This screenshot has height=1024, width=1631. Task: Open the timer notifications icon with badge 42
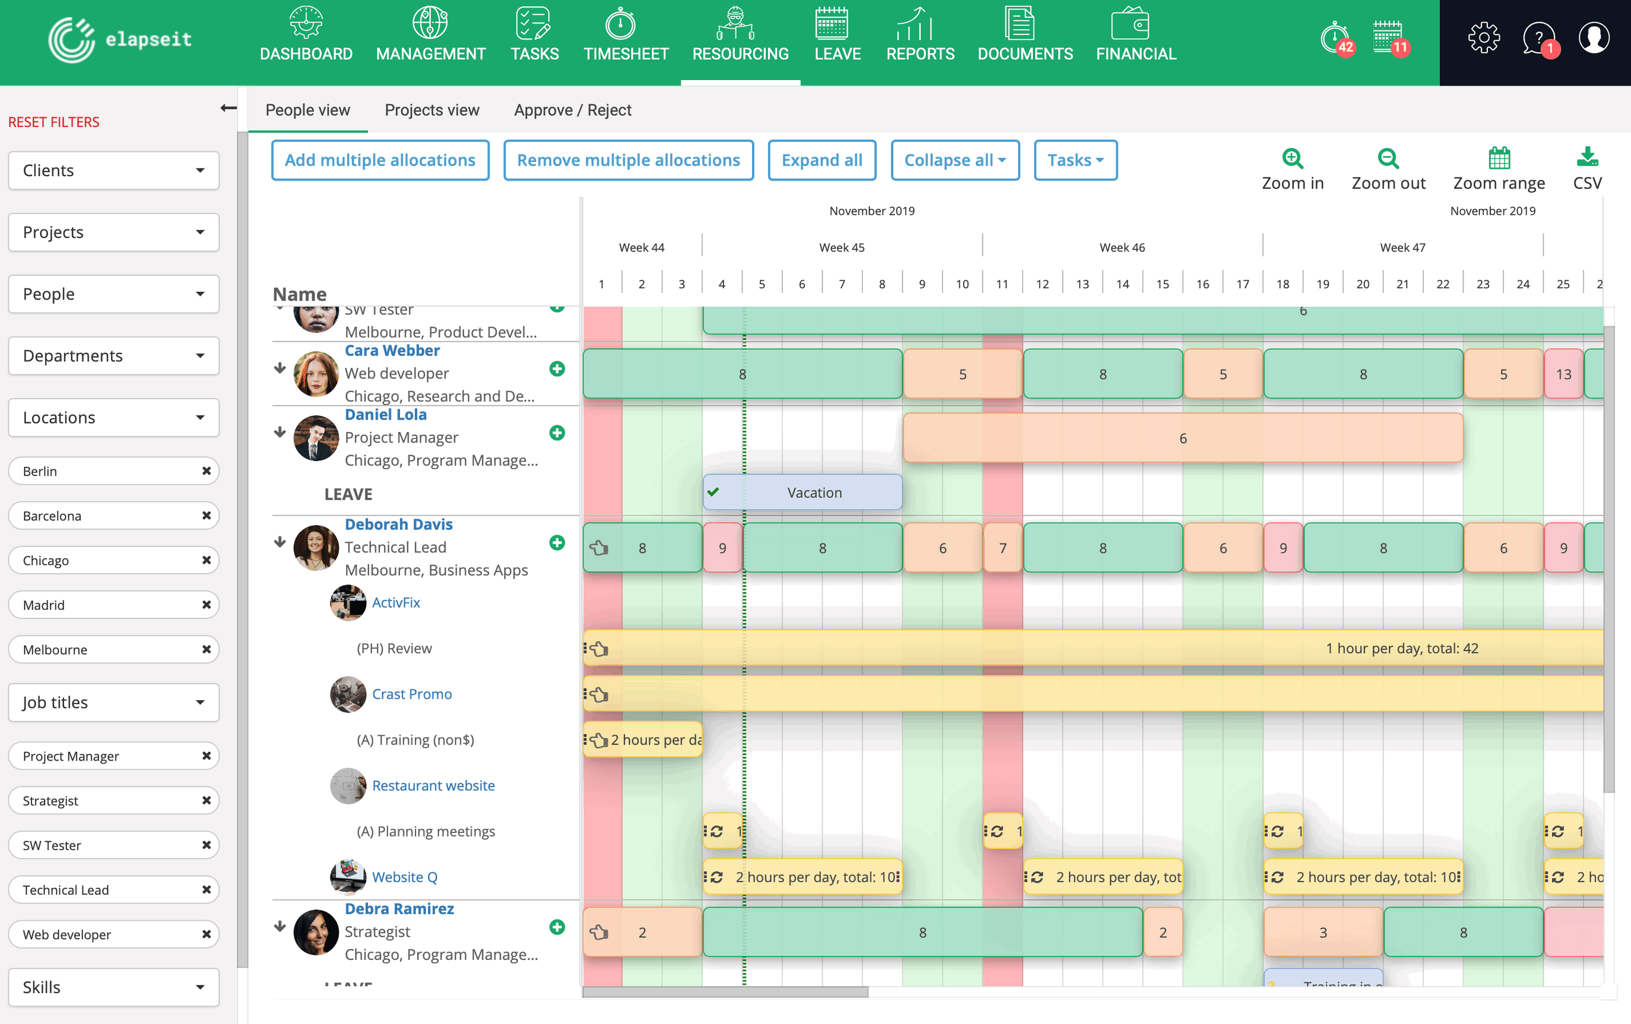point(1335,37)
